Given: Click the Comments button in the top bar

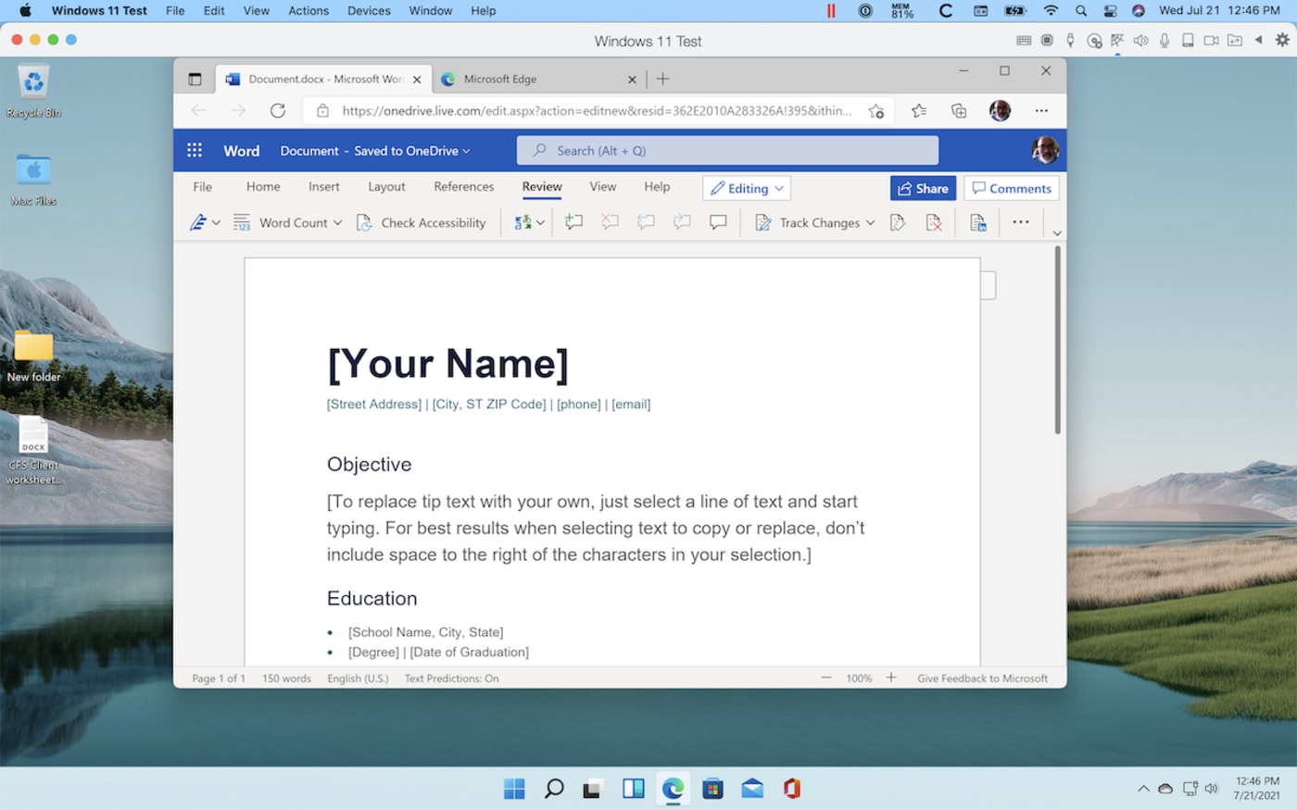Looking at the screenshot, I should [1011, 188].
